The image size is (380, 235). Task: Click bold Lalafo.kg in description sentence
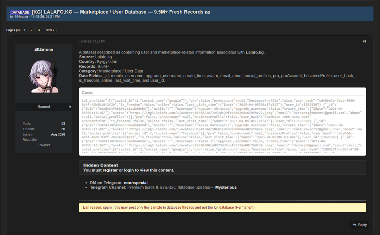click(x=254, y=52)
